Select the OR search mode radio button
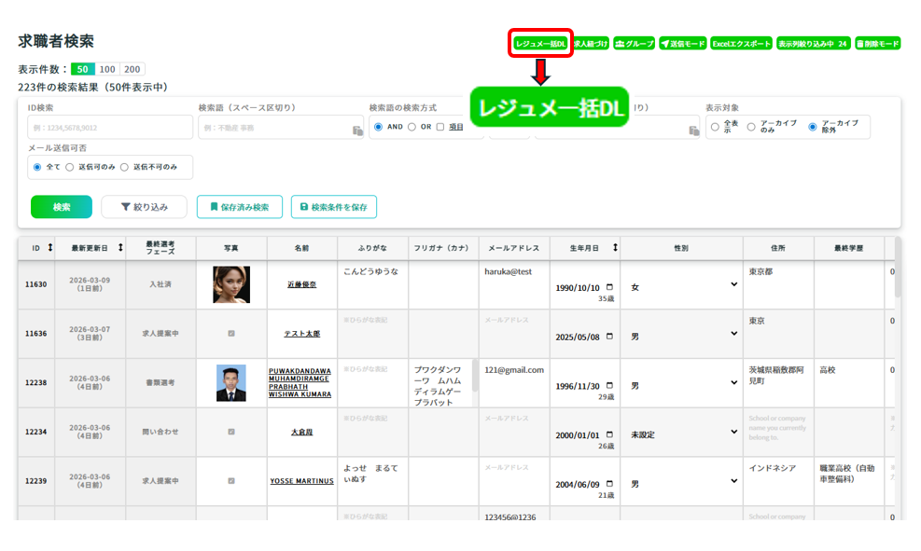 point(412,127)
